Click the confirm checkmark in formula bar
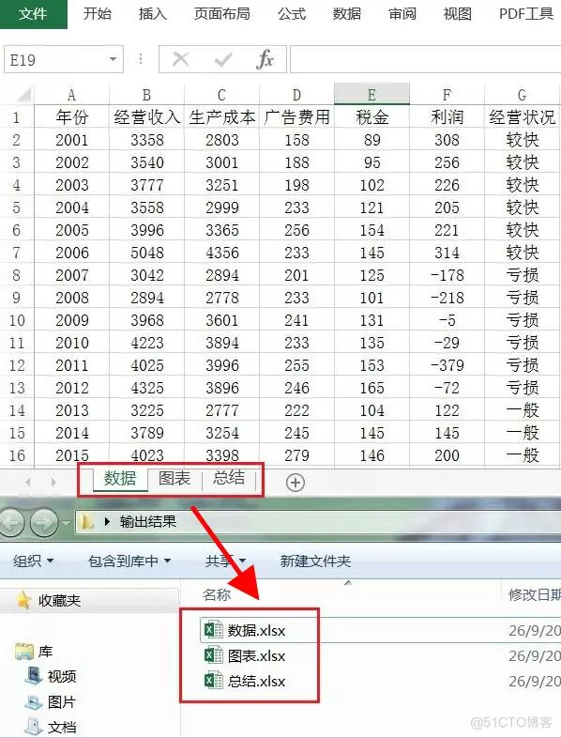Screen dimensions: 561x738 223,60
